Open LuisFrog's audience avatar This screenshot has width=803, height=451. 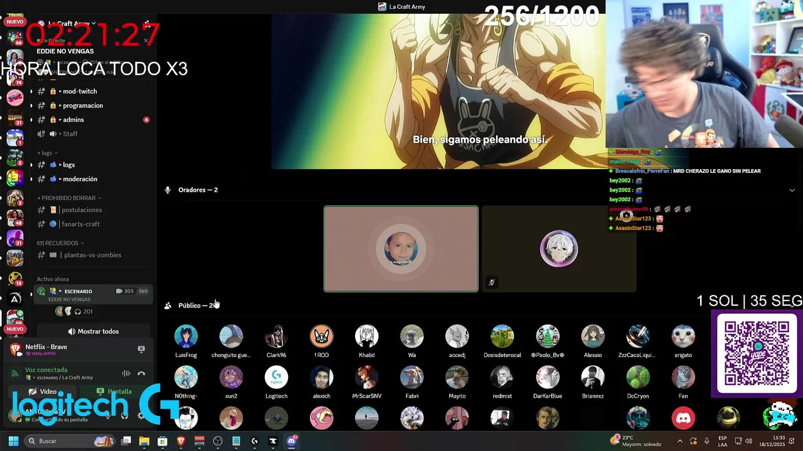click(186, 336)
